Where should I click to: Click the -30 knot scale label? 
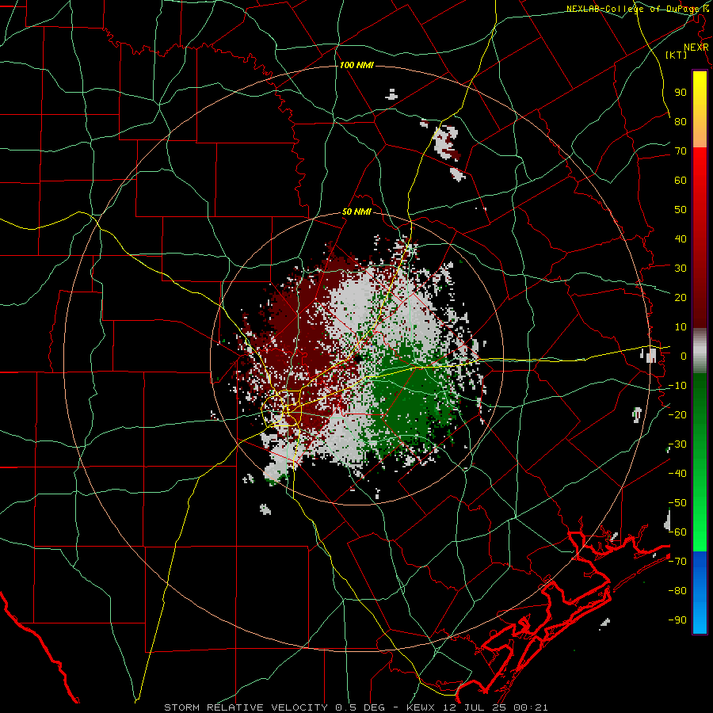677,444
